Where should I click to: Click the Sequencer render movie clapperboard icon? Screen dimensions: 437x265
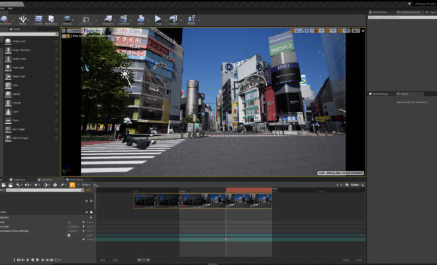[11, 185]
